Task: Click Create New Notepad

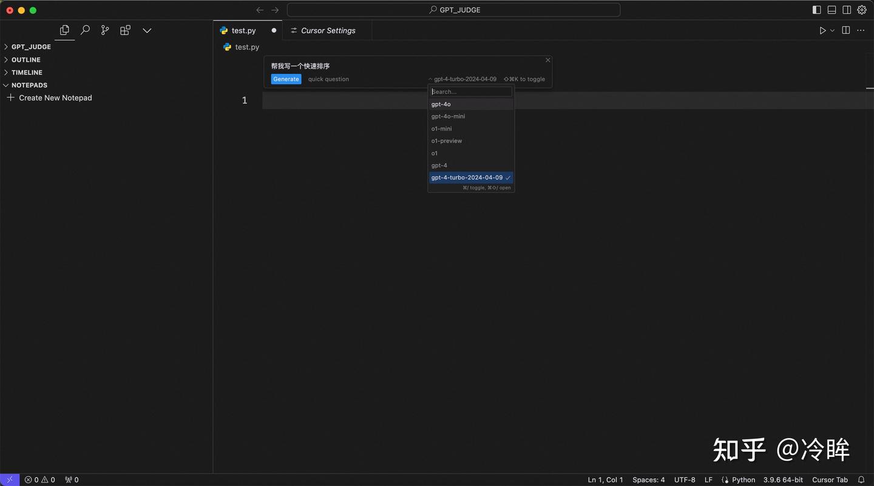Action: point(56,98)
